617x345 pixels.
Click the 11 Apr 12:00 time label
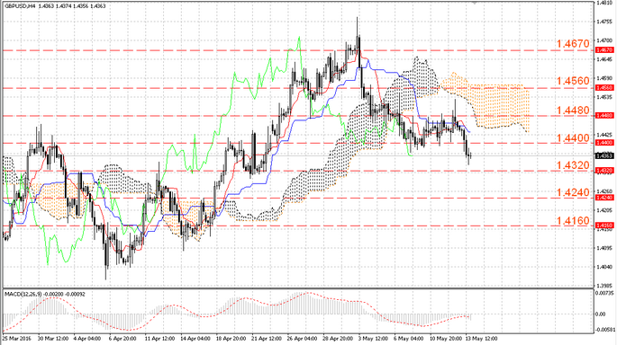pos(159,339)
